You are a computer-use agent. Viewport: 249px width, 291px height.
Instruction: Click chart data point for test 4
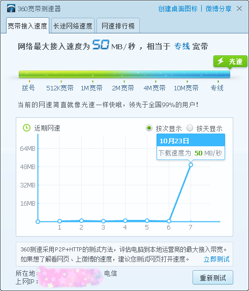point(125,221)
